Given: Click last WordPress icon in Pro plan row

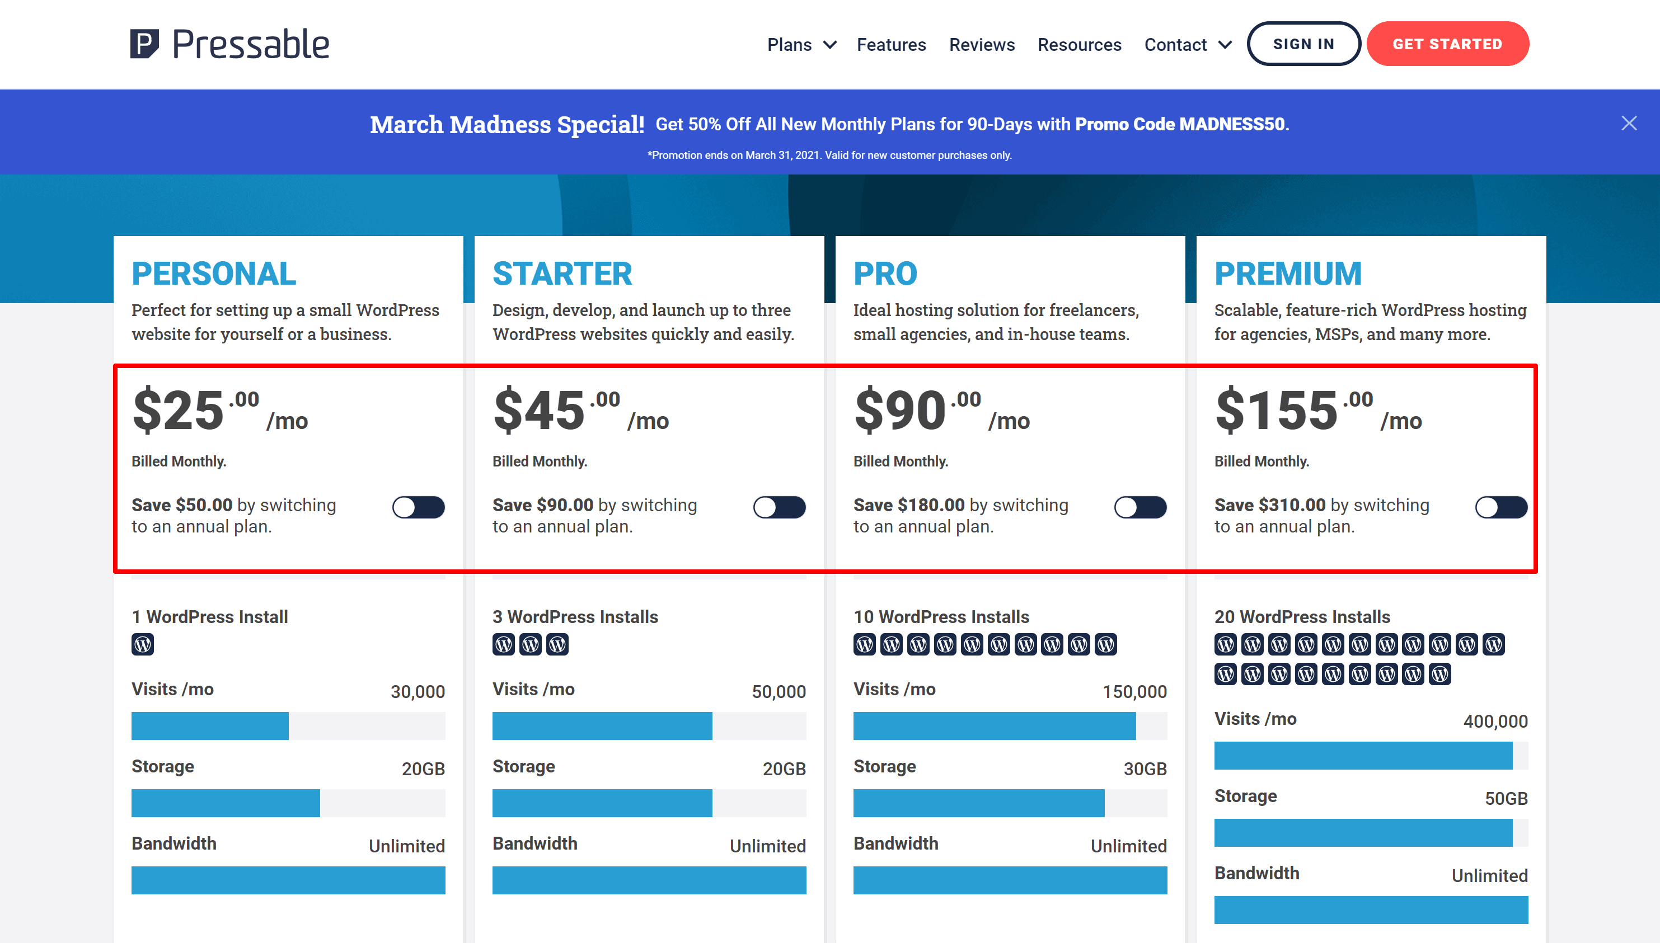Looking at the screenshot, I should (1105, 644).
